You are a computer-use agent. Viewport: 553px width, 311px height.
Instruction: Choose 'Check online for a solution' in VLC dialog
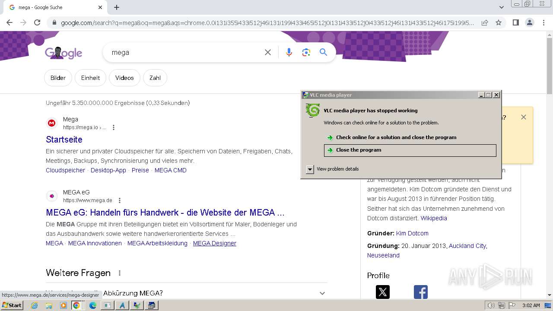(410, 137)
